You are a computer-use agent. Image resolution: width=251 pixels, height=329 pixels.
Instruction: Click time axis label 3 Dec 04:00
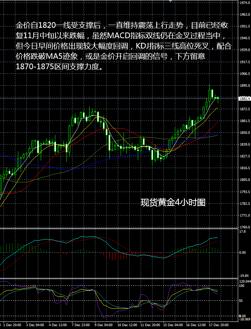pyautogui.click(x=35, y=325)
